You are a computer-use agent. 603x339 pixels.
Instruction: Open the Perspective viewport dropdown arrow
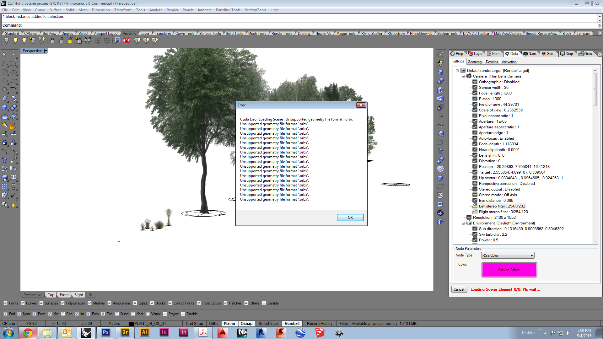46,51
